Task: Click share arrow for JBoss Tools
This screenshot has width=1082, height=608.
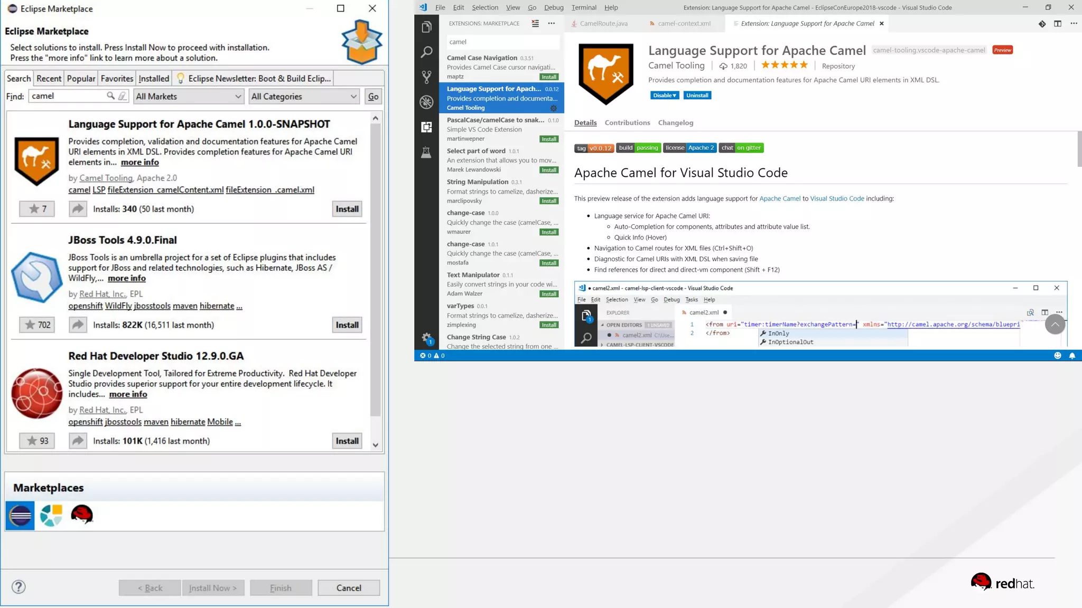Action: click(78, 325)
